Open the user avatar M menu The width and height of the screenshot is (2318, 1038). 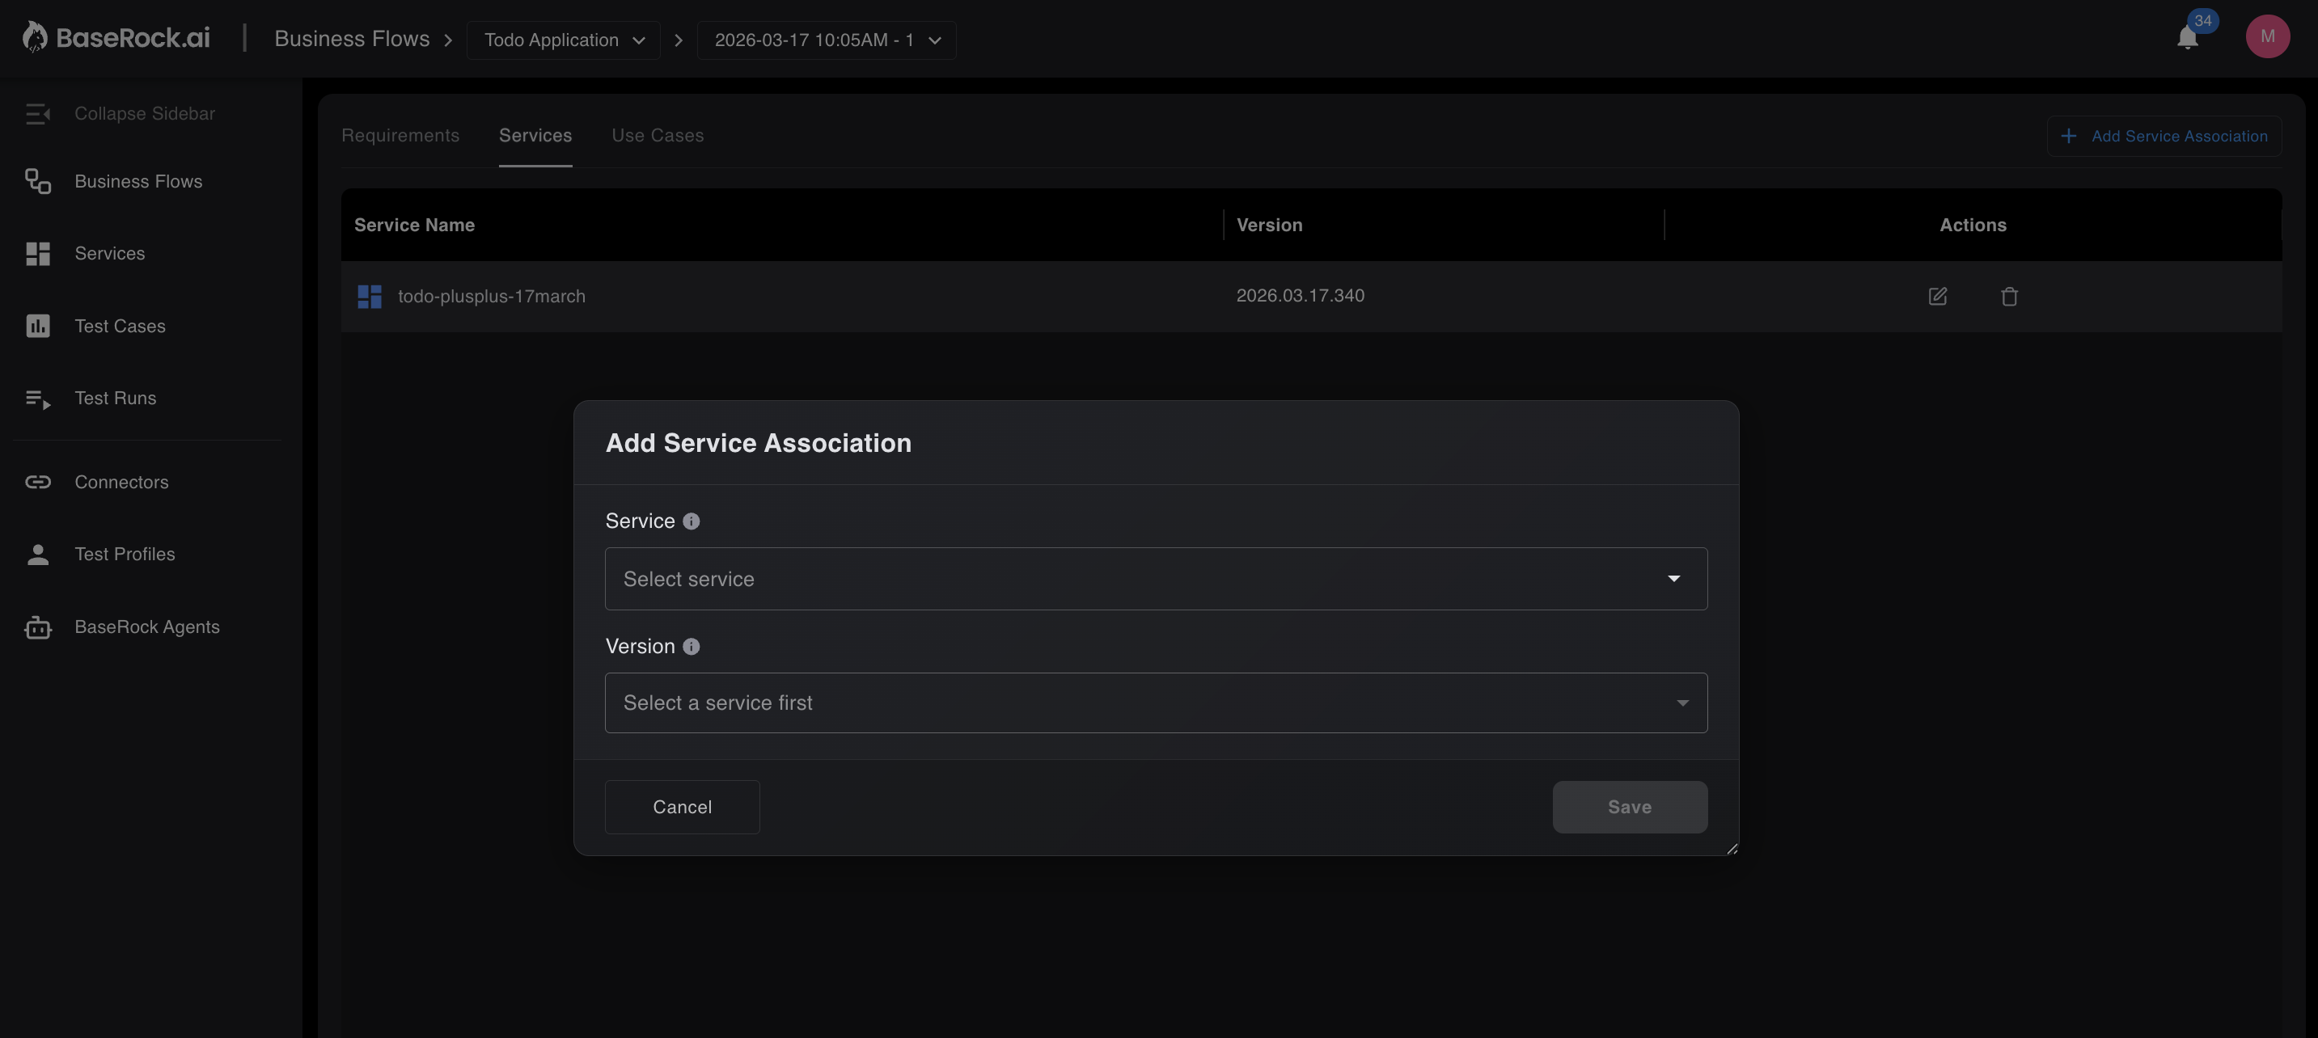pyautogui.click(x=2267, y=37)
